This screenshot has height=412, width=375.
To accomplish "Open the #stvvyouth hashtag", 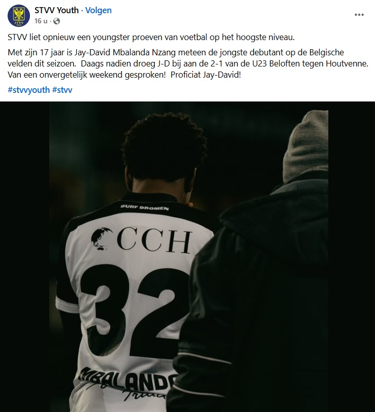I will pyautogui.click(x=28, y=90).
